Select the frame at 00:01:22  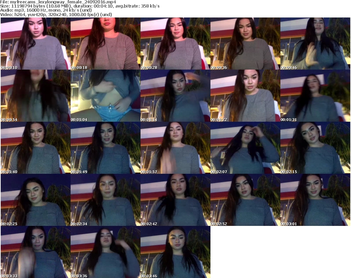(x=245, y=96)
